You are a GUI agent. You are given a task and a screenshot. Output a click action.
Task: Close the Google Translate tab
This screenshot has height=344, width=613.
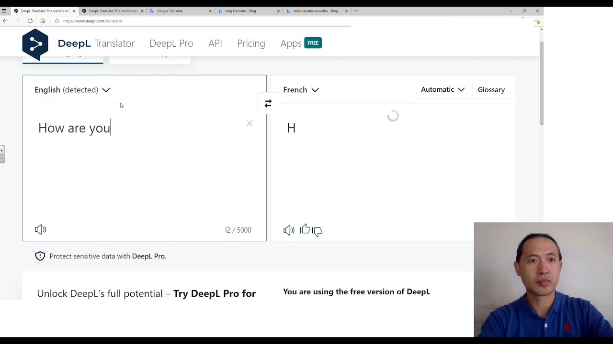pyautogui.click(x=210, y=11)
